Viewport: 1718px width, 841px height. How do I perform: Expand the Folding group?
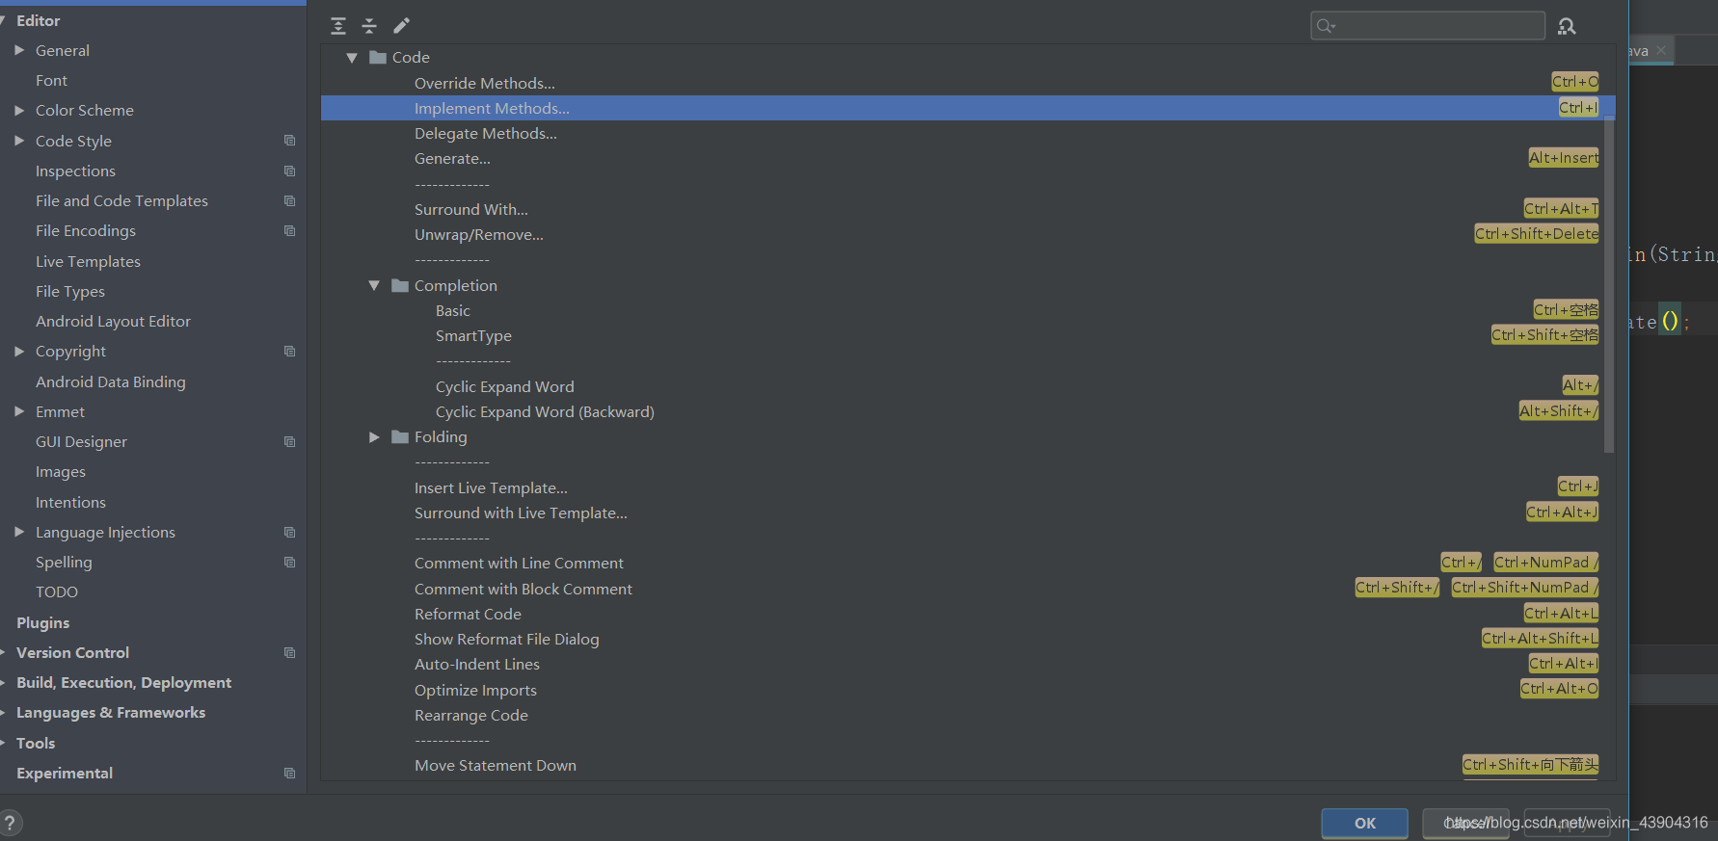click(x=374, y=437)
